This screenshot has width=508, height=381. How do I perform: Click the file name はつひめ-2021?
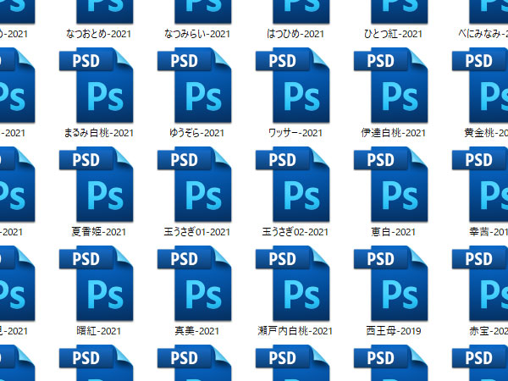(295, 34)
